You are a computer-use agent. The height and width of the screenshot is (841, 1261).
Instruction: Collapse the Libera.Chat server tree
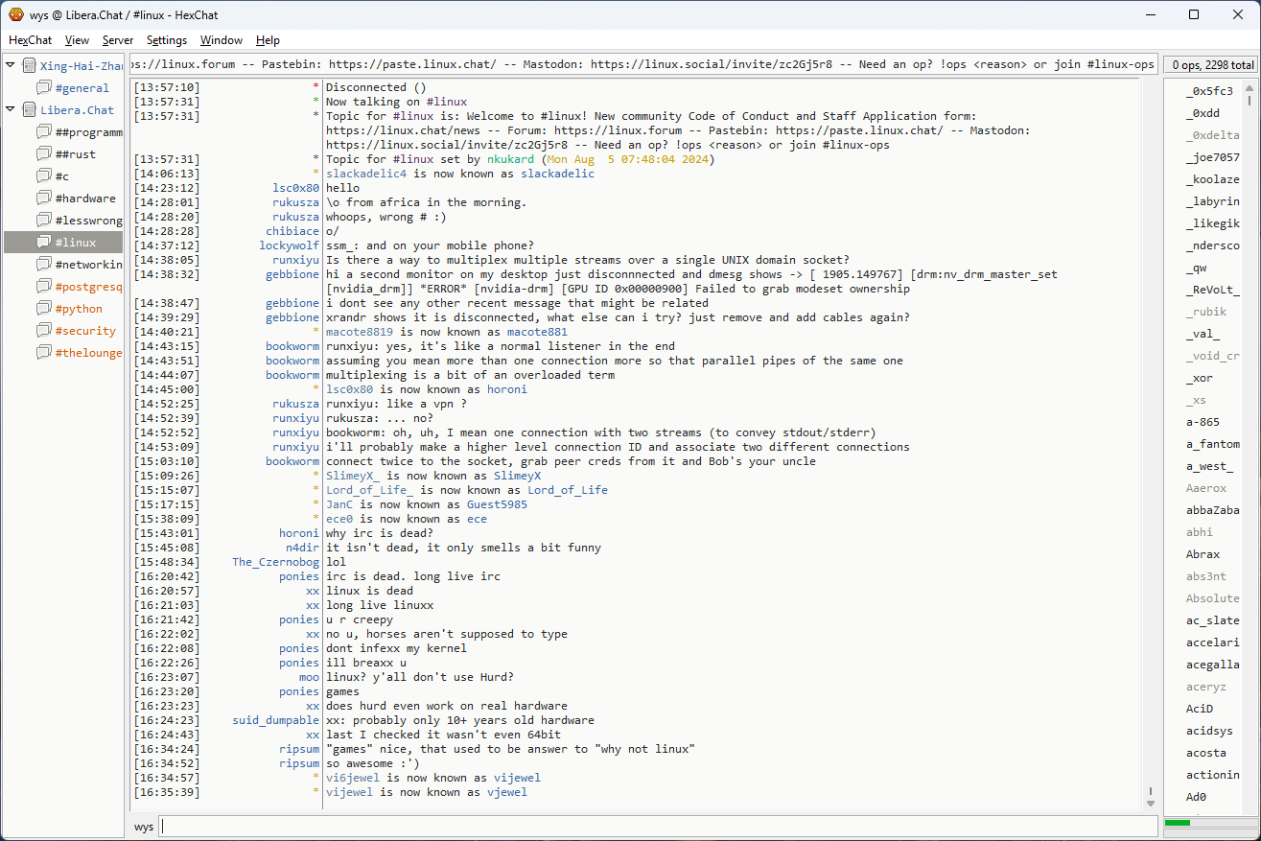(x=11, y=109)
